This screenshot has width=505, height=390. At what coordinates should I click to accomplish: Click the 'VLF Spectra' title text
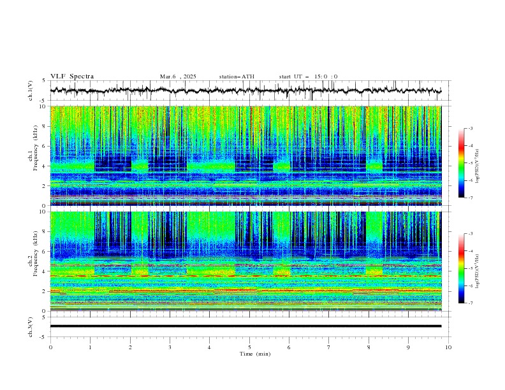coord(72,76)
